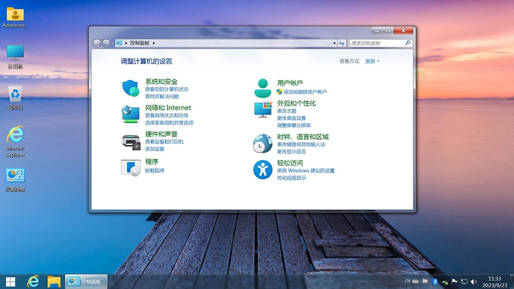514x289 pixels.
Task: Open 更改键盘或其他输入法 link
Action: click(x=301, y=144)
